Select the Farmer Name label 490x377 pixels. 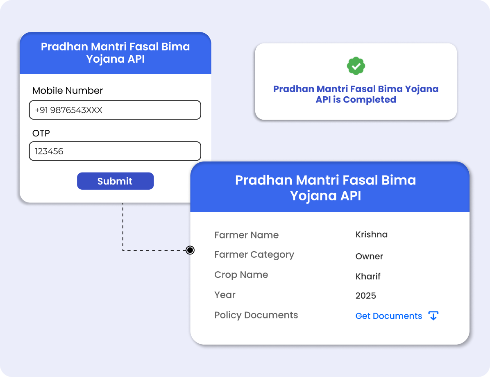(x=246, y=235)
